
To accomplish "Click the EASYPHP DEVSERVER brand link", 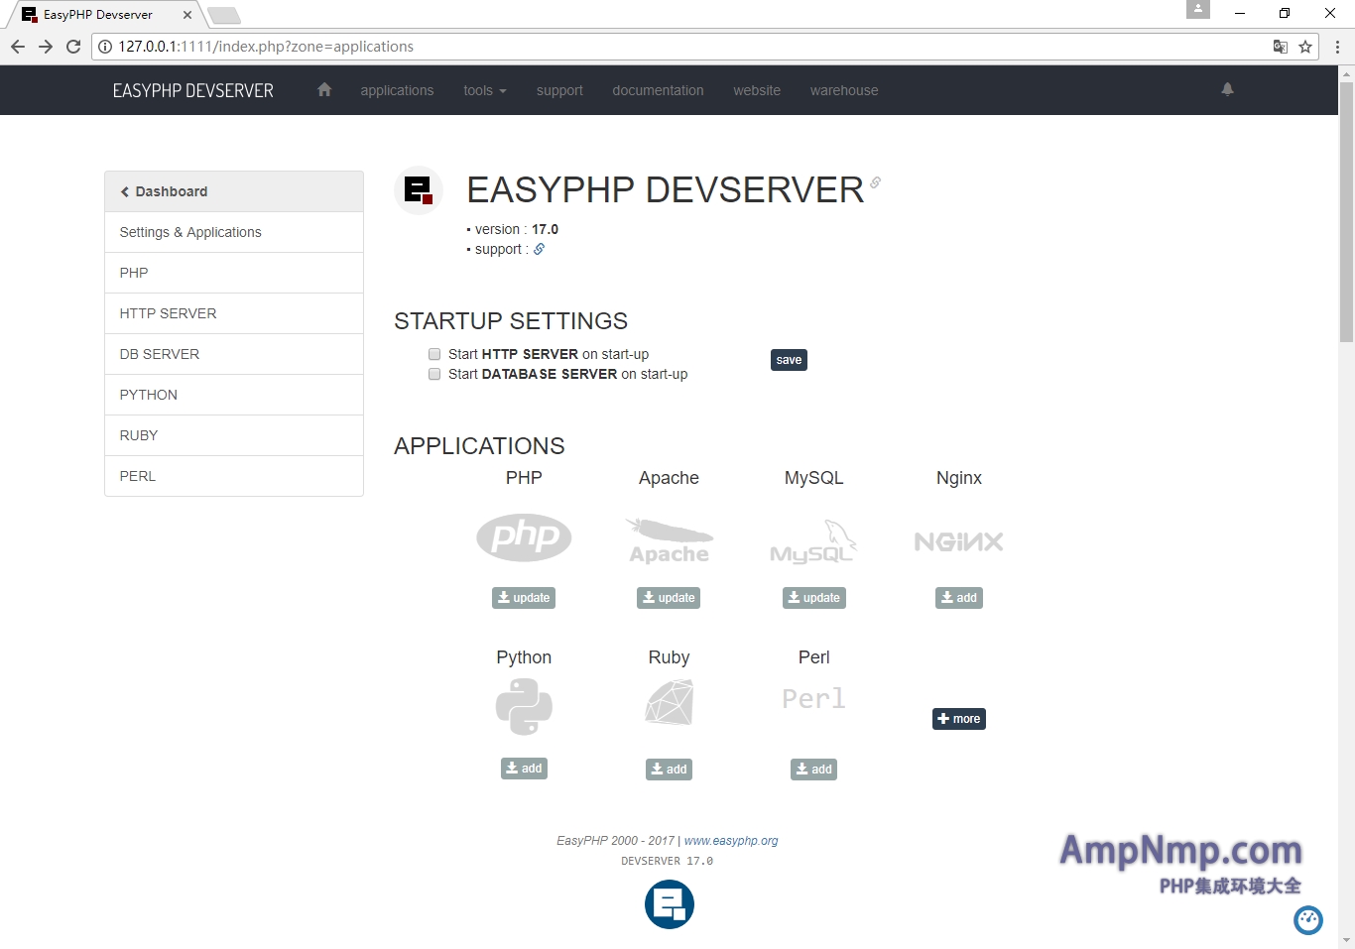I will pyautogui.click(x=193, y=90).
